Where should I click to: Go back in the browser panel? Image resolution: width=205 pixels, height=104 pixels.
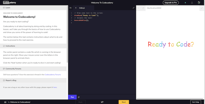[x=139, y=8]
